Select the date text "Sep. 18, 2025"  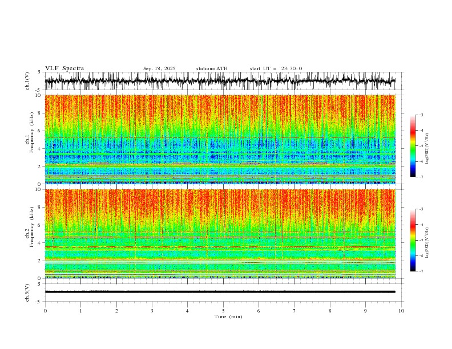[159, 68]
